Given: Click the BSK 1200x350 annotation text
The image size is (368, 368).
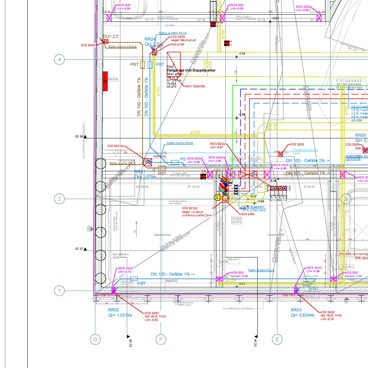Looking at the screenshot, I should (x=195, y=86).
